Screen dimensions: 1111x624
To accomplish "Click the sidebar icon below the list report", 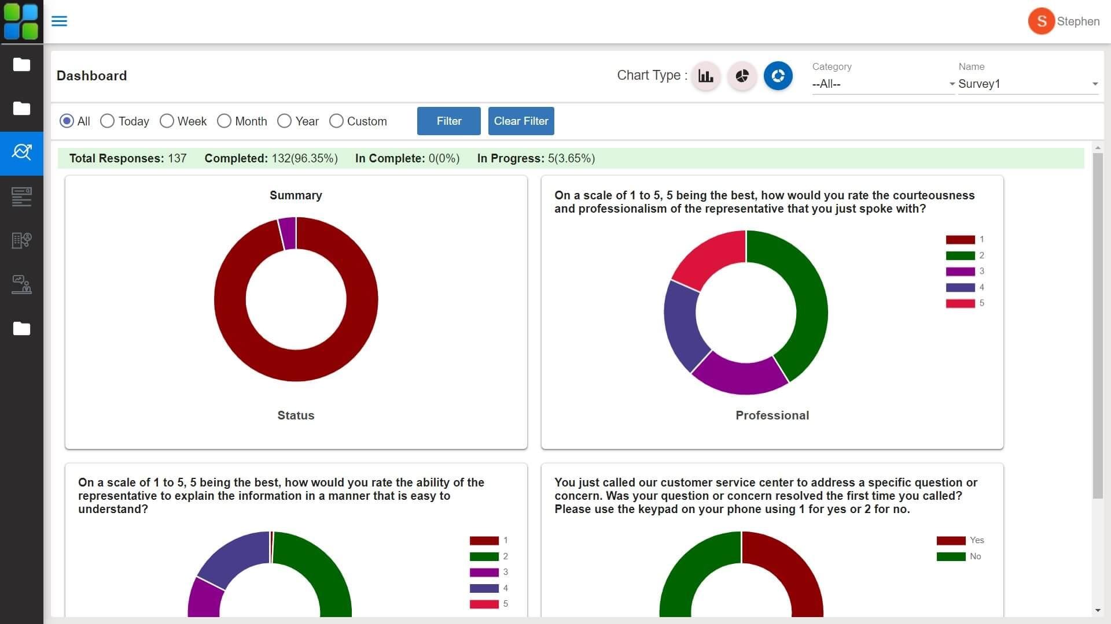I will pos(21,240).
